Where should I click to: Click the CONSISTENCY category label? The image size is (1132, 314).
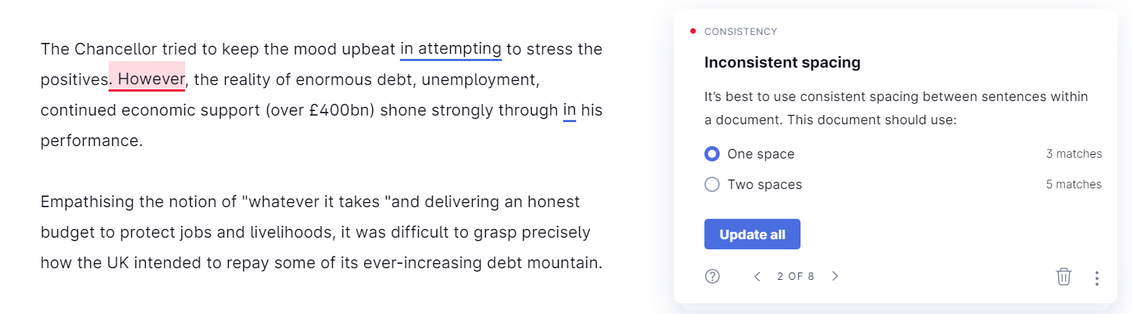(741, 32)
